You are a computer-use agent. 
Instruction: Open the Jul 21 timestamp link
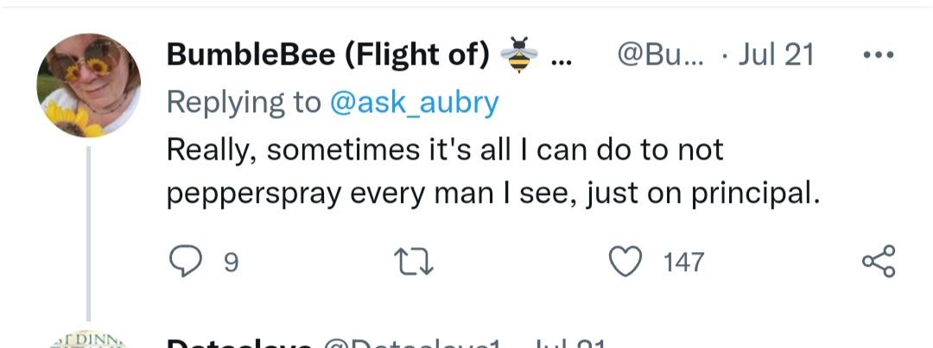[x=776, y=54]
